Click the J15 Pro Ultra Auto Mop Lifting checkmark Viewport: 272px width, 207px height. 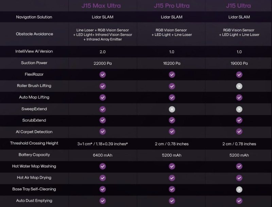click(x=172, y=98)
